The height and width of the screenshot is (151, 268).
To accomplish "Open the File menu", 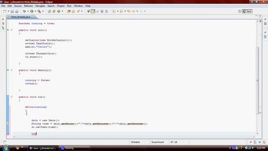I will [x=3, y=6].
